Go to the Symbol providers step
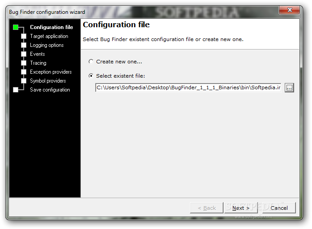The image size is (312, 229). click(x=48, y=81)
